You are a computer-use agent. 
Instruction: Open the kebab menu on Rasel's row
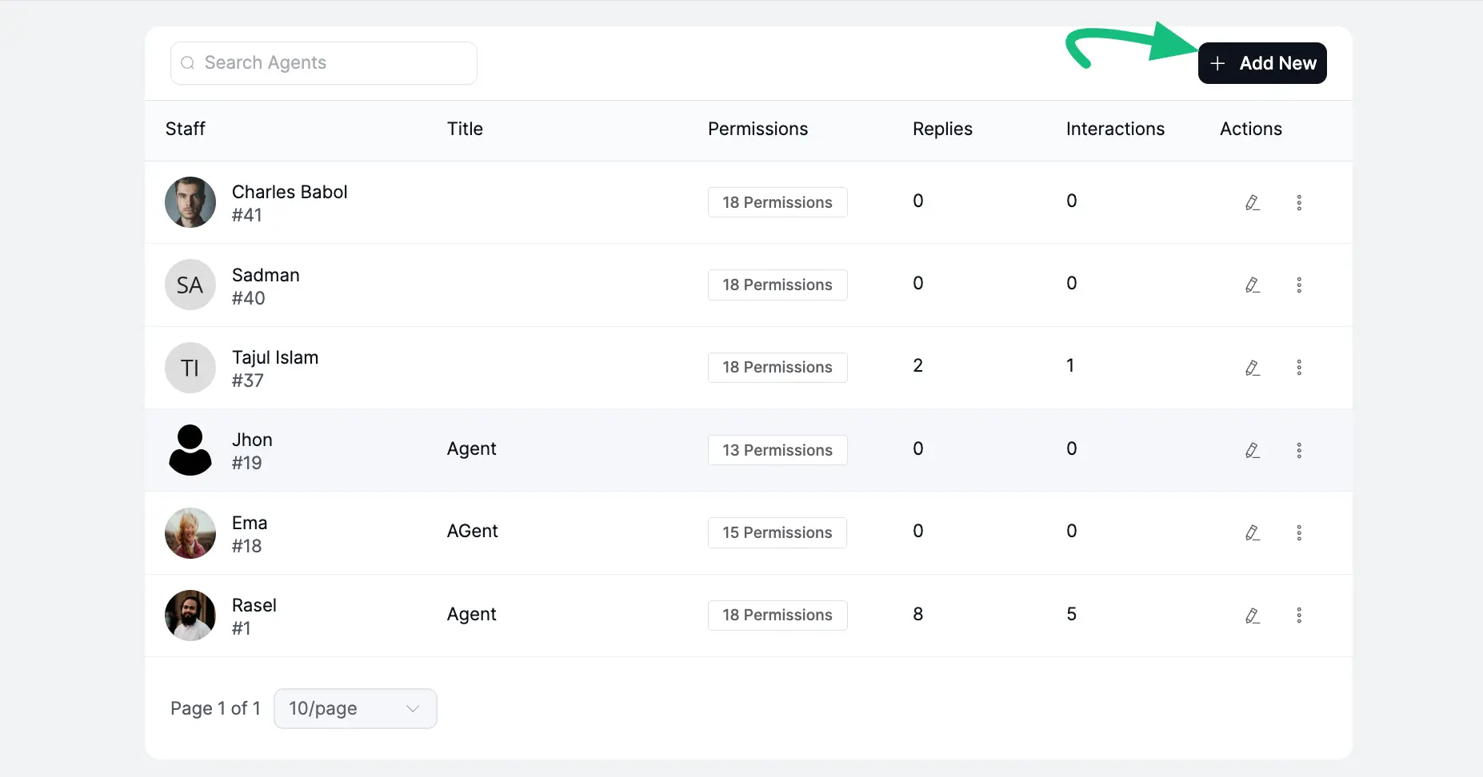pyautogui.click(x=1299, y=616)
